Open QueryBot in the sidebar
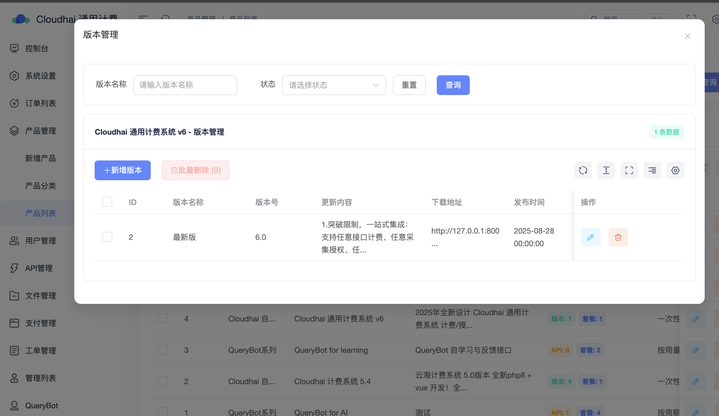 click(x=41, y=406)
